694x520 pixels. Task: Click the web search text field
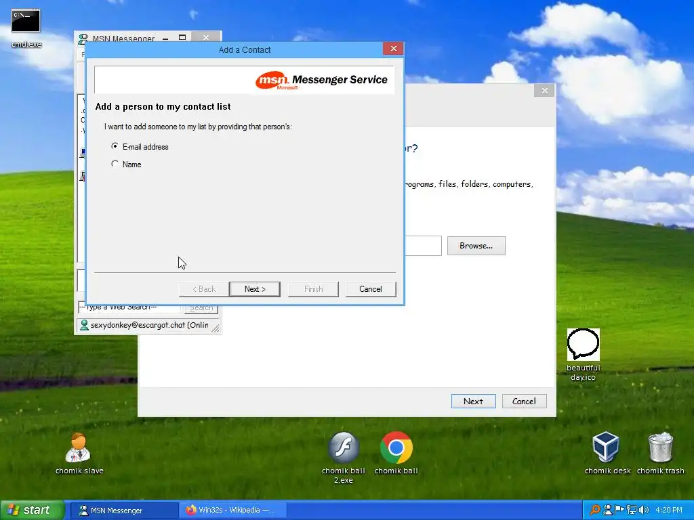(x=129, y=308)
